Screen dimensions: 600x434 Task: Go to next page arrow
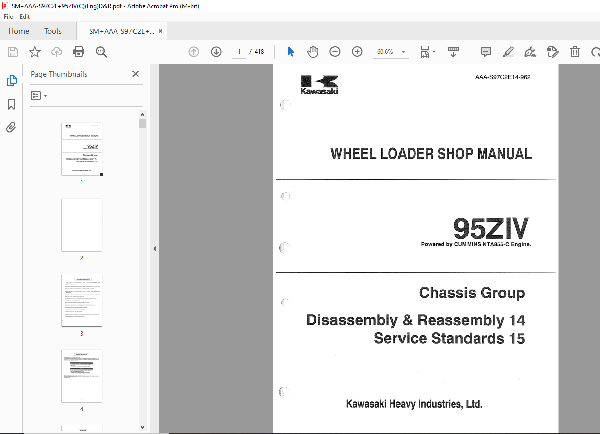click(x=216, y=51)
